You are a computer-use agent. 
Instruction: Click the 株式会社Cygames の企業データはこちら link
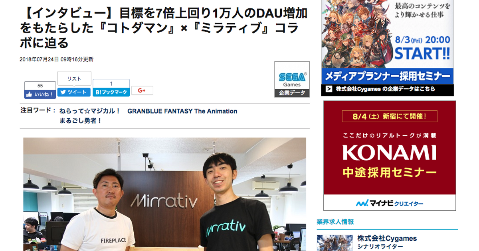(385, 89)
